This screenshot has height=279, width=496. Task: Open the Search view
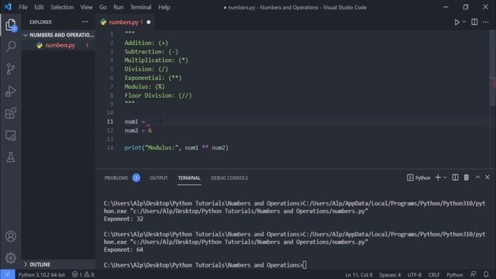[x=11, y=46]
